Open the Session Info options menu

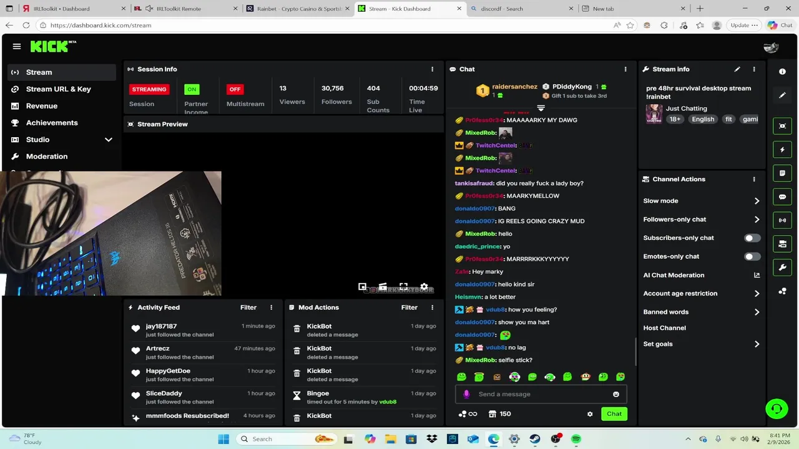pyautogui.click(x=432, y=69)
